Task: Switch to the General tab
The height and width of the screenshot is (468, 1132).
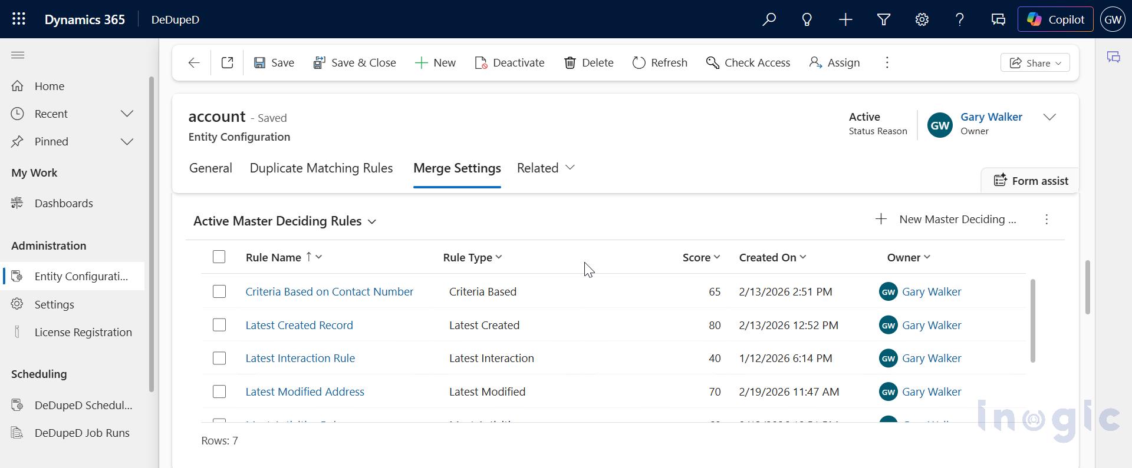Action: point(210,168)
